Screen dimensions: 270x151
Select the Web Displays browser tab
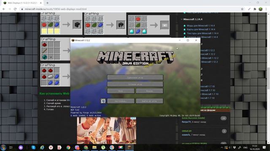click(22, 3)
